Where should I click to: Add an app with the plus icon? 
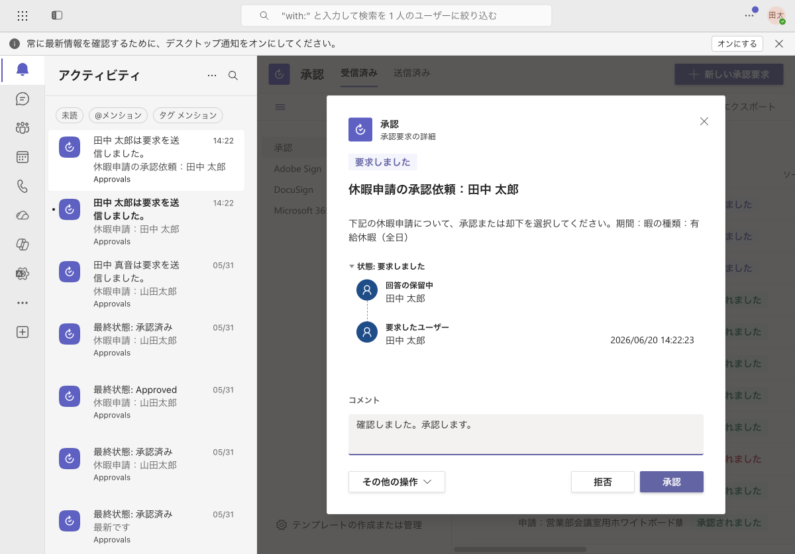[x=23, y=332]
